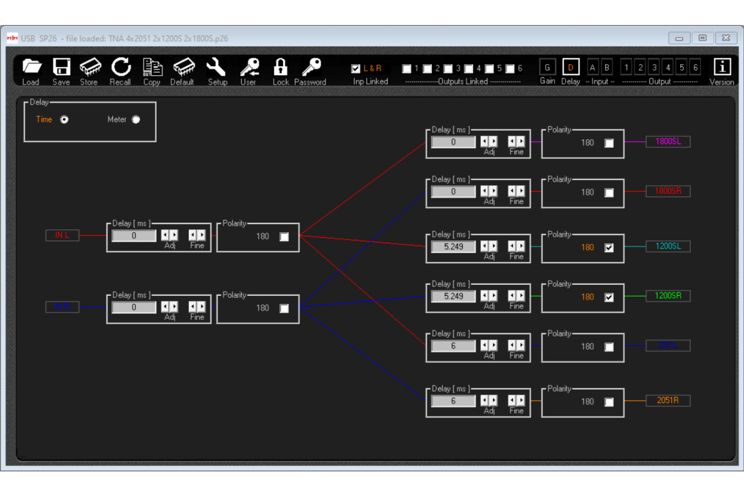This screenshot has width=744, height=497.
Task: Enable 180 polarity for 1800SL output
Action: (x=609, y=143)
